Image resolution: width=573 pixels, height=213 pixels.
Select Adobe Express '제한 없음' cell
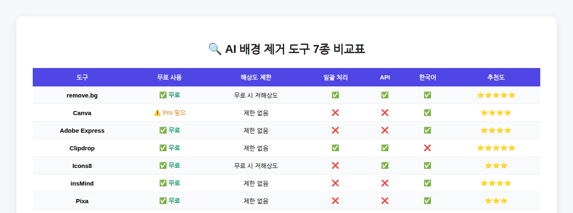256,131
